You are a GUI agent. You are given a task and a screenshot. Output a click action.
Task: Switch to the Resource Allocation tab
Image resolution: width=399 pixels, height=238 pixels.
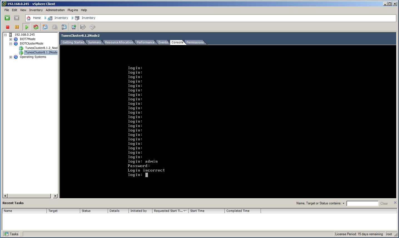(119, 42)
